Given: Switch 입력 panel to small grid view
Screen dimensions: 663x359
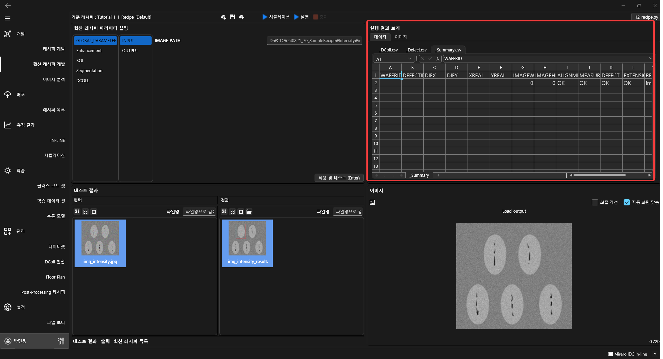Looking at the screenshot, I should [x=77, y=212].
